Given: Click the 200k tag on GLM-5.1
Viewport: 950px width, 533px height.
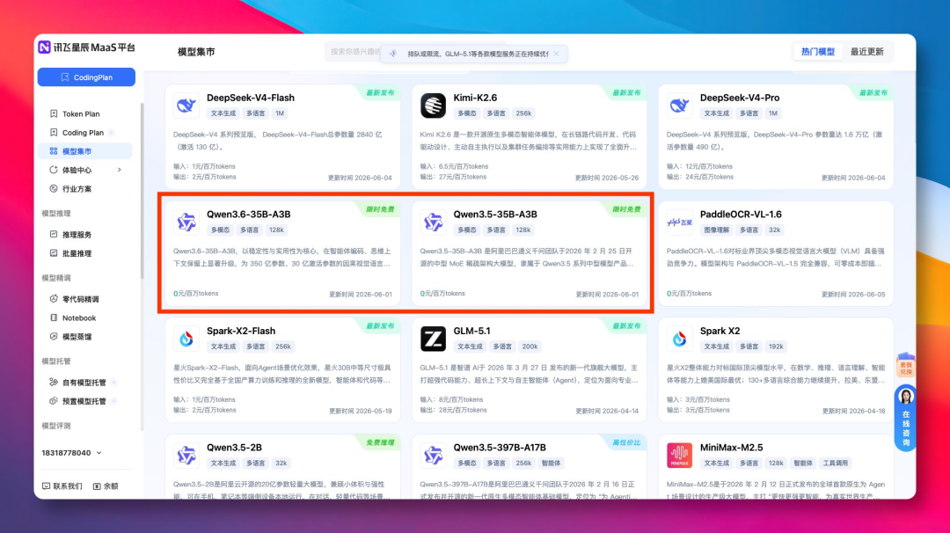Looking at the screenshot, I should (x=530, y=347).
